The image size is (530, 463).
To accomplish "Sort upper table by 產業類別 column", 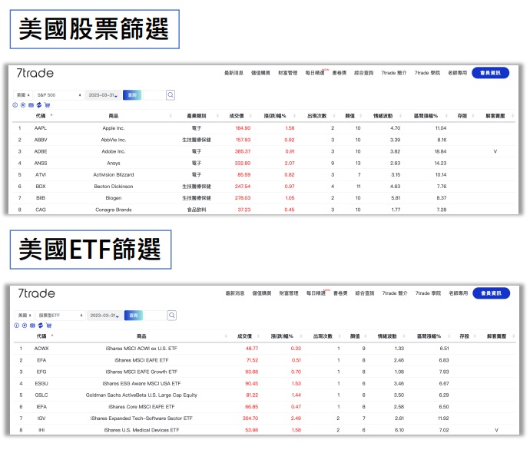I will click(197, 116).
